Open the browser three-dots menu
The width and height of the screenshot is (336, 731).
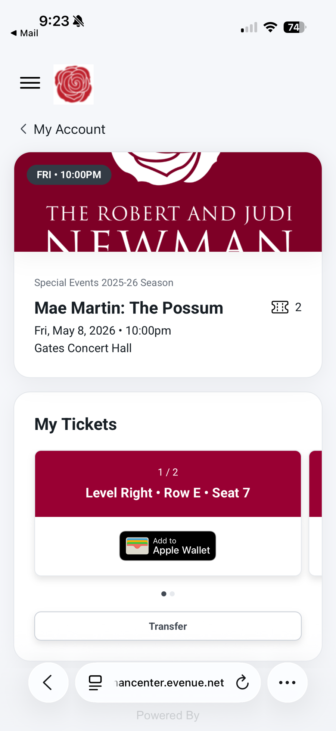(287, 682)
